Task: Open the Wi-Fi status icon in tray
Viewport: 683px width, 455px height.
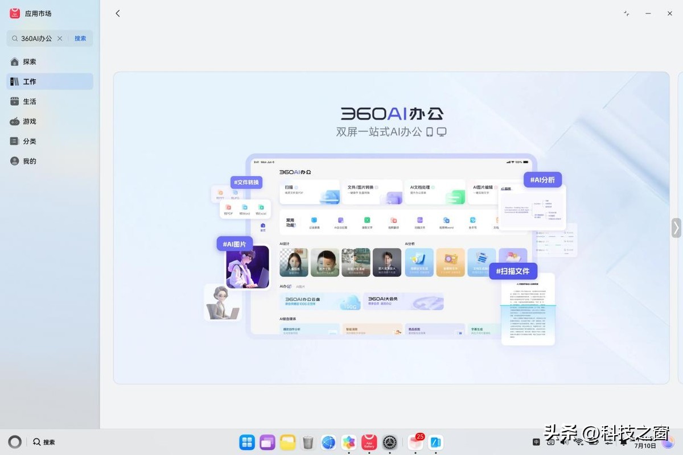Action: [579, 442]
